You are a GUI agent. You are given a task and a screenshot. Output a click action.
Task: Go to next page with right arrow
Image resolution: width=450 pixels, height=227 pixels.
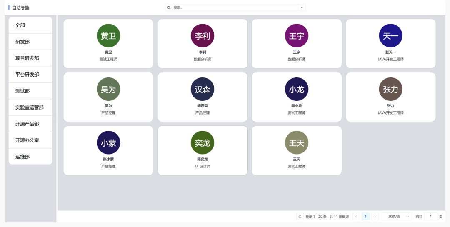375,217
